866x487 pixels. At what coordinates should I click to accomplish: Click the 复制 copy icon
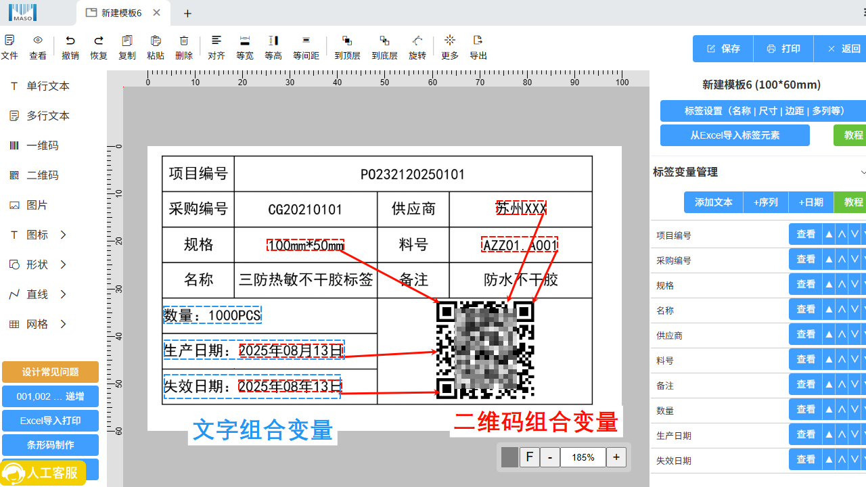tap(127, 41)
